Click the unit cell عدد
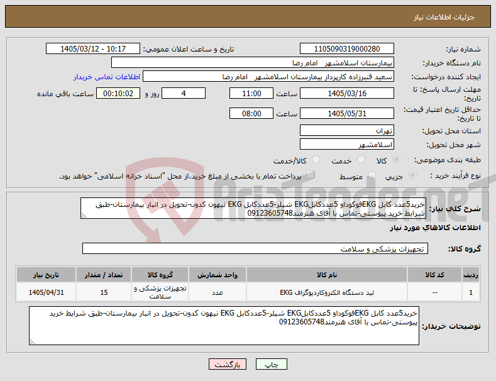496x381 pixels. (x=218, y=292)
